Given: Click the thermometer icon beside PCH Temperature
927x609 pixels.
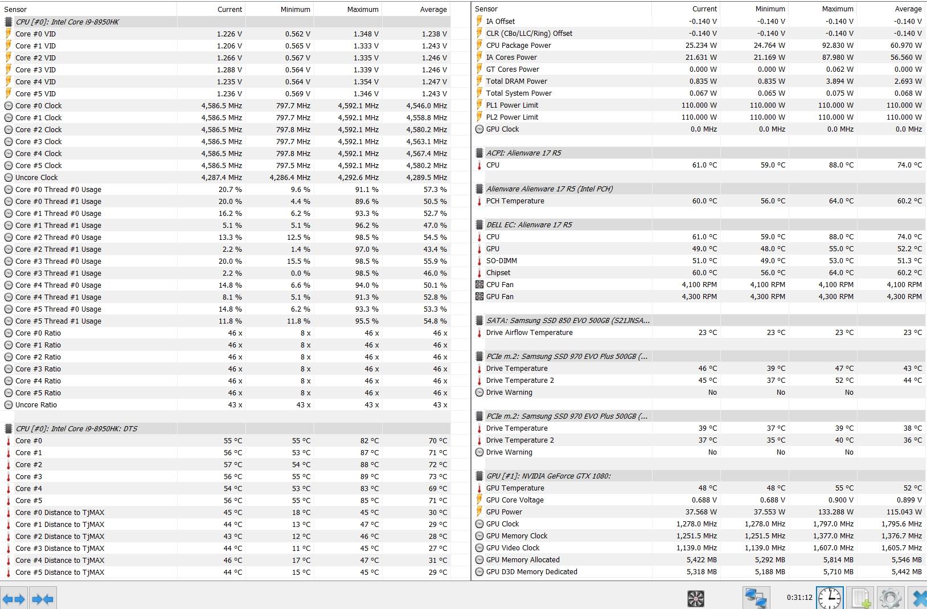Looking at the screenshot, I should tap(479, 201).
